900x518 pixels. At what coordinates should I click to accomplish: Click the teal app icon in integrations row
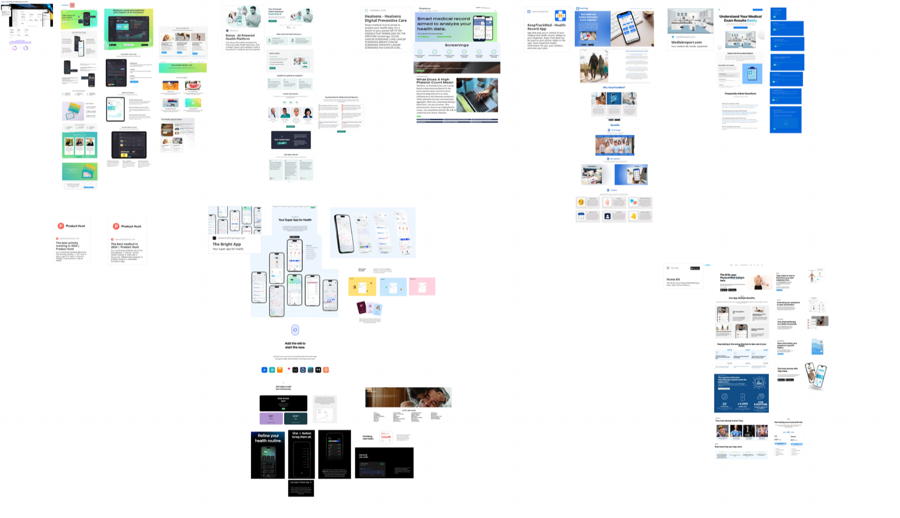coord(272,370)
